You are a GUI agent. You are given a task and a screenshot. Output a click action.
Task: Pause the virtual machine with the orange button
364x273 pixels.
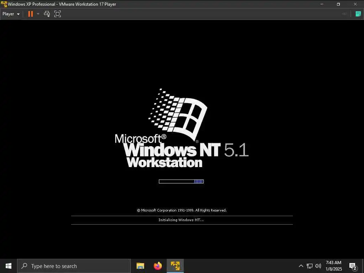[x=31, y=14]
